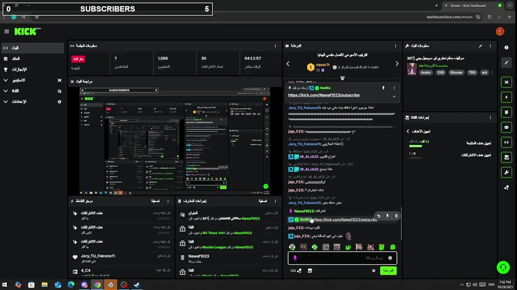Toggle the stream preview widget icon
Viewport: 517px width, 290px height.
507,82
